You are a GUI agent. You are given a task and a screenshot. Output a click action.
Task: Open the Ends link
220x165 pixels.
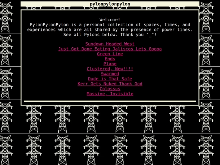tap(110, 59)
